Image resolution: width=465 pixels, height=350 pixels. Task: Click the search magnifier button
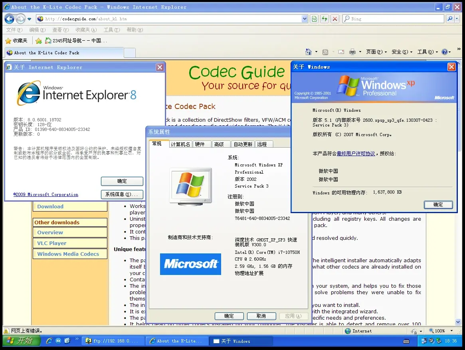pos(450,19)
